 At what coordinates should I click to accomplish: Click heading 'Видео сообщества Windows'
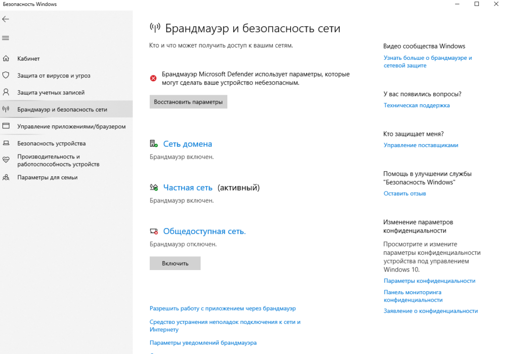tap(424, 46)
